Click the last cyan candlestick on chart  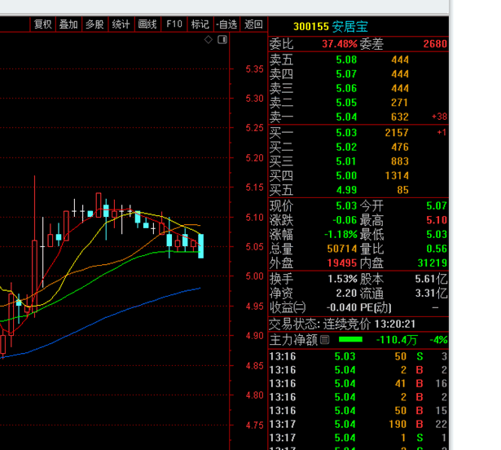point(201,246)
